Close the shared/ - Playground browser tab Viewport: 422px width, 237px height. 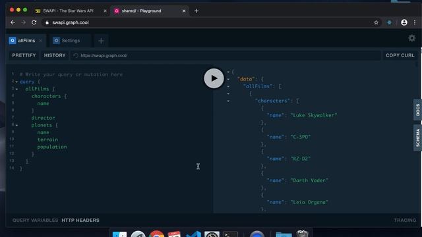click(x=184, y=11)
